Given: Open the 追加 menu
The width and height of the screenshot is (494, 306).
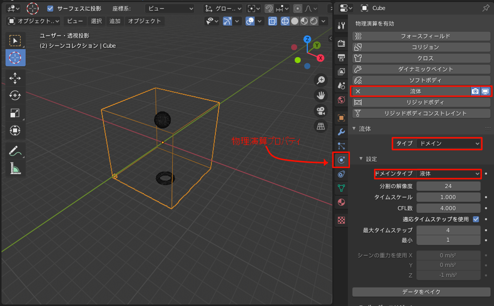Looking at the screenshot, I should (x=114, y=21).
